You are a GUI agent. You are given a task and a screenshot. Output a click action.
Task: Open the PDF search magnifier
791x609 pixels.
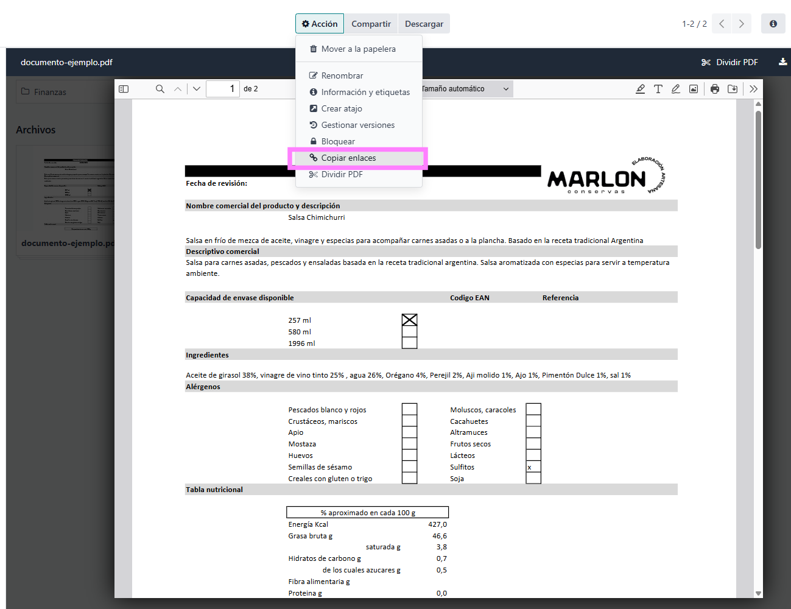coord(160,89)
